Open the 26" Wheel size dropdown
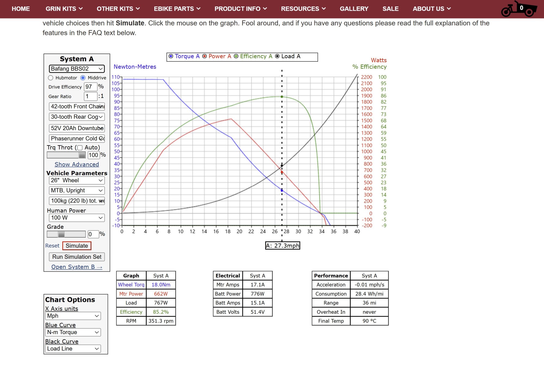 (x=77, y=180)
